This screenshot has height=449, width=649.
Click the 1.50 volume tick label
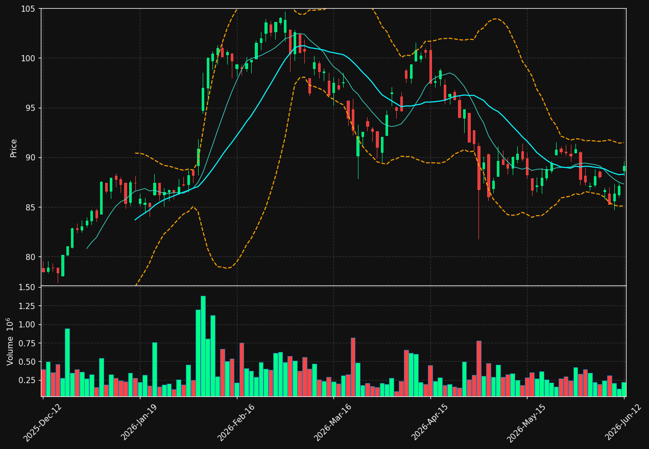coord(27,288)
